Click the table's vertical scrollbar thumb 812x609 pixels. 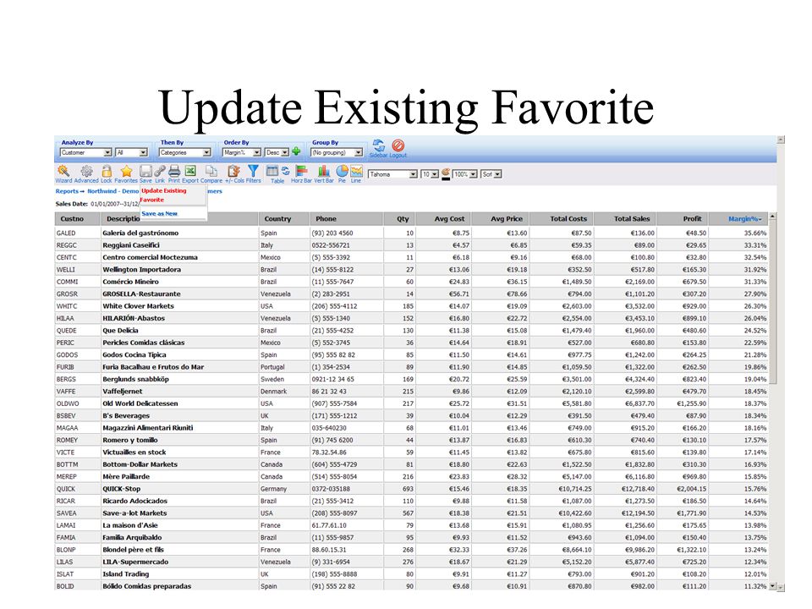772,303
